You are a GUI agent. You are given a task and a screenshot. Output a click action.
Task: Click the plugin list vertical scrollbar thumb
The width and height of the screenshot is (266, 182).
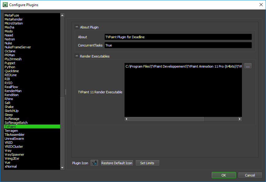[62, 131]
